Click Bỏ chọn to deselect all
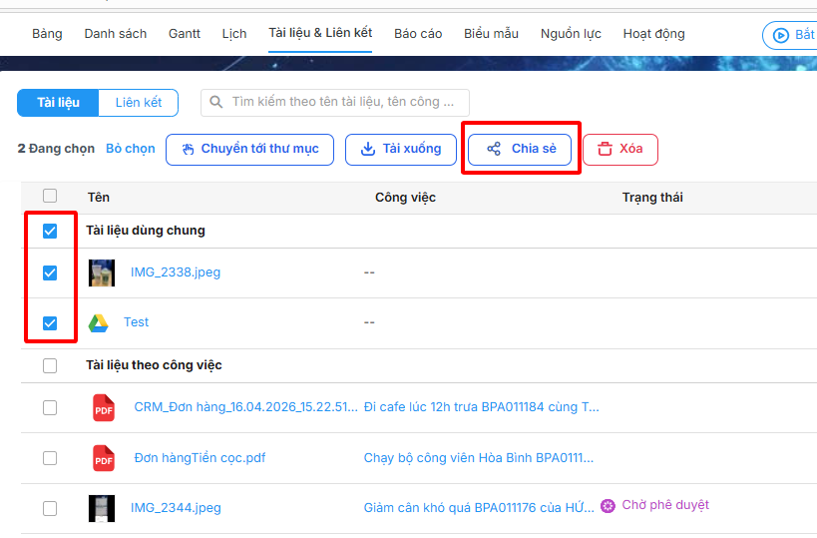Viewport: 817px width, 538px height. [x=131, y=149]
